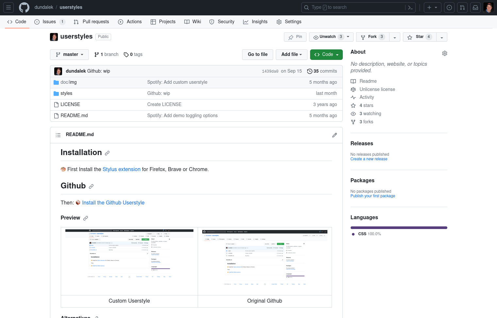The width and height of the screenshot is (497, 318).
Task: Open the styles folder
Action: pyautogui.click(x=66, y=93)
